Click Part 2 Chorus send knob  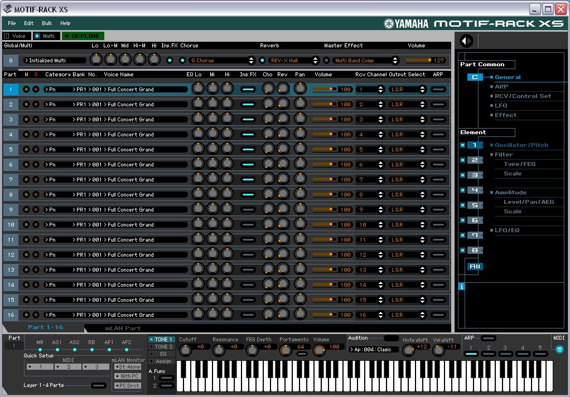point(268,104)
